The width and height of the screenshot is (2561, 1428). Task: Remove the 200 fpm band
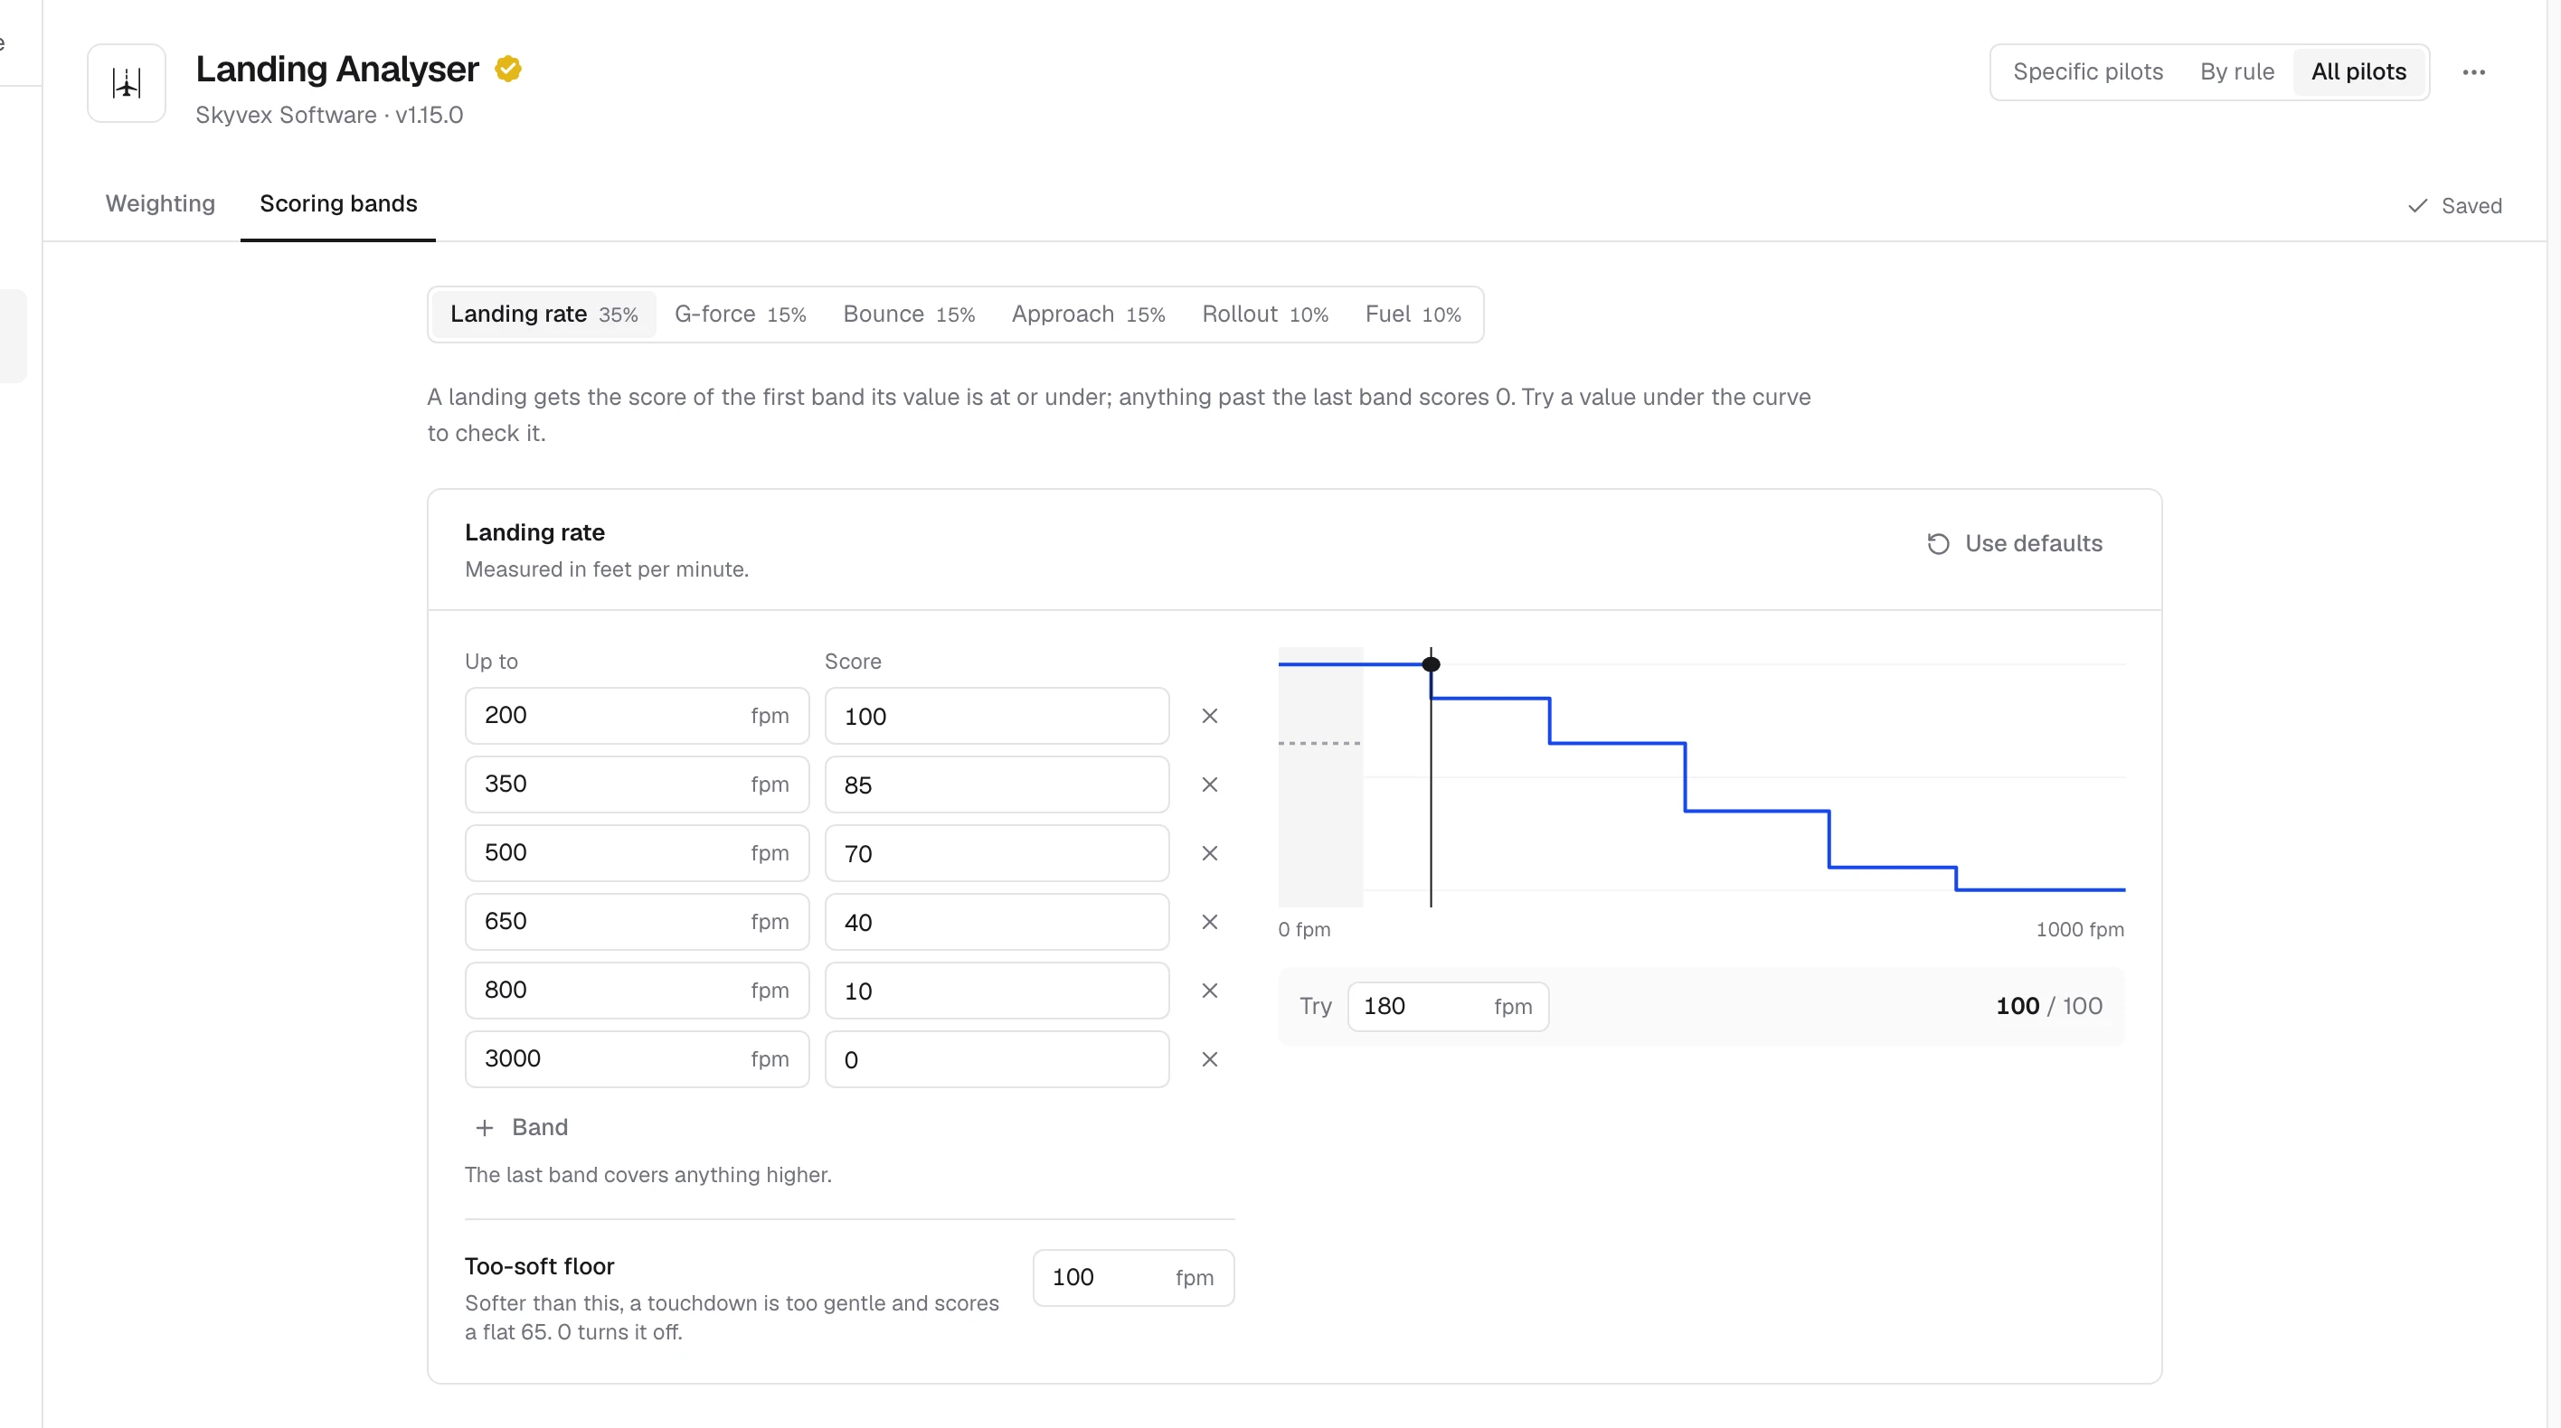pyautogui.click(x=1209, y=716)
